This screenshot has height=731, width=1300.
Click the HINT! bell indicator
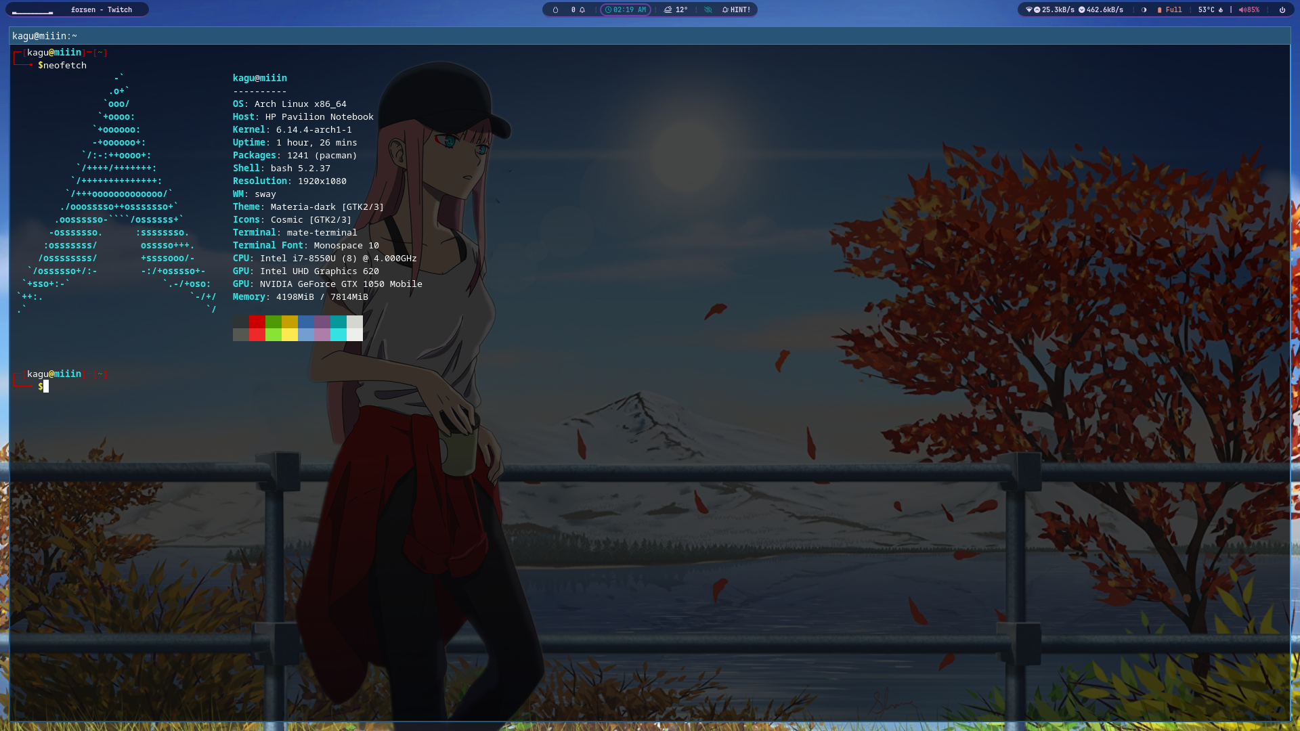[736, 10]
